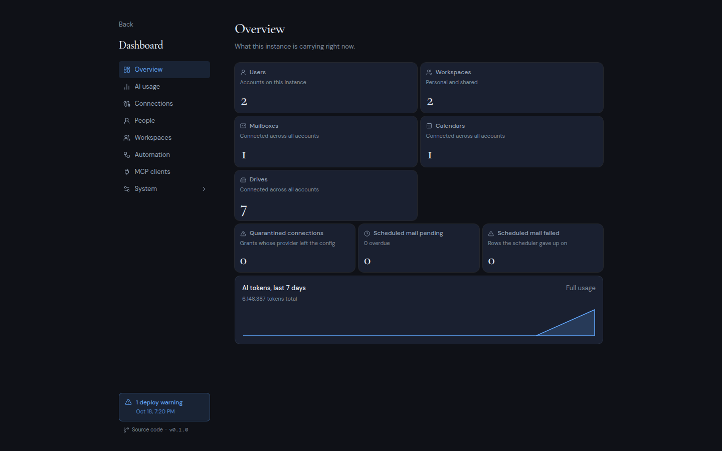Open MCP clients page

(164, 172)
